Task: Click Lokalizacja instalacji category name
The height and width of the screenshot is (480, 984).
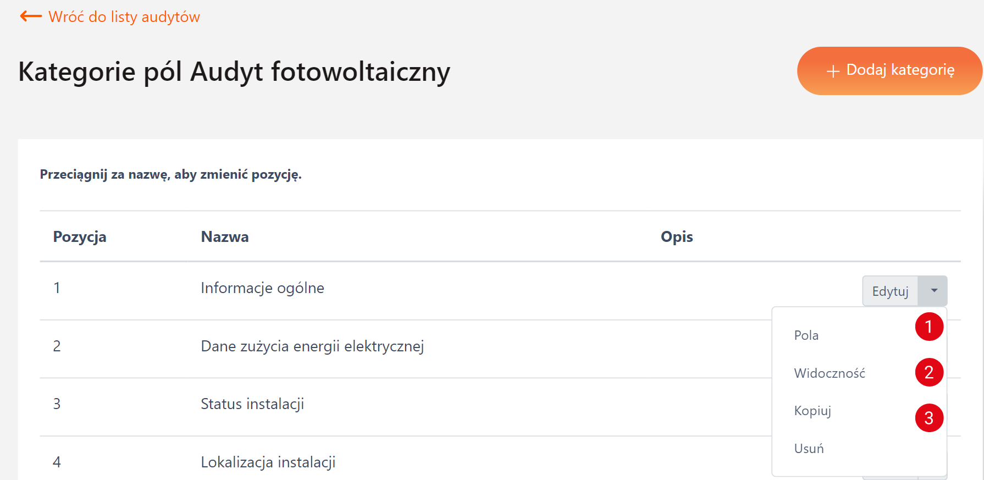Action: [x=268, y=462]
